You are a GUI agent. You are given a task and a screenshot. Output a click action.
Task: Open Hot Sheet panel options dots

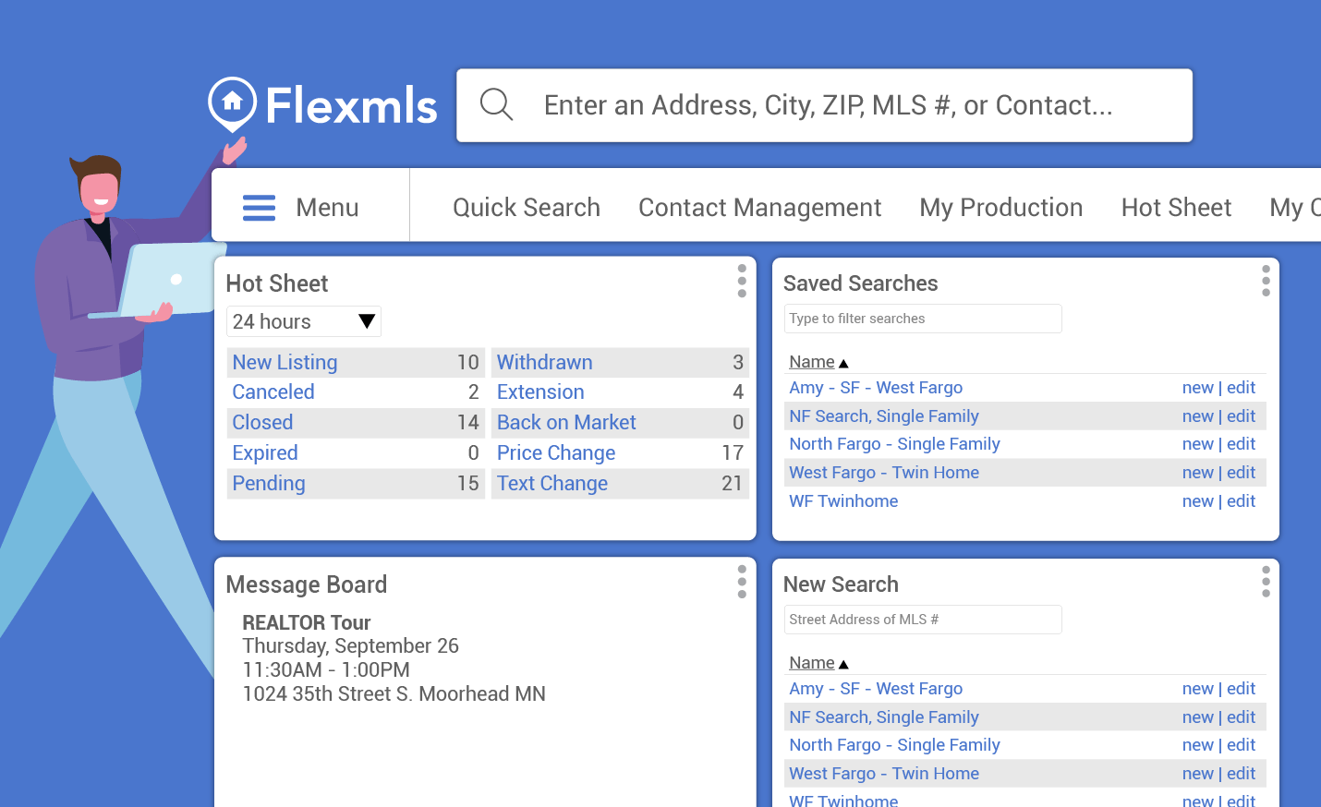coord(742,281)
